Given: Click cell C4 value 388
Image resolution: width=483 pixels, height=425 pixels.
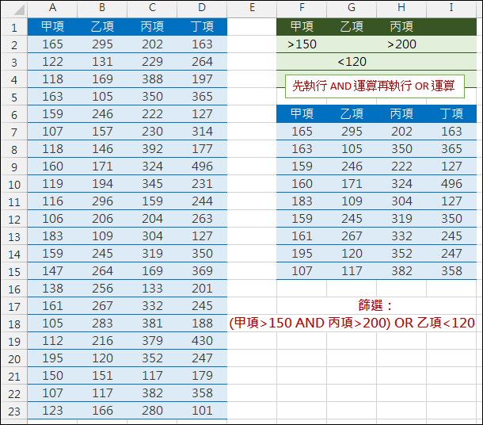Looking at the screenshot, I should [152, 79].
